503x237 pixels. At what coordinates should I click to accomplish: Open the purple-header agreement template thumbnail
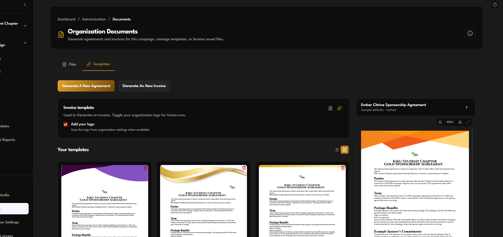click(x=105, y=201)
